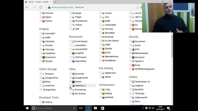
Task: Click the Avira app icon
Action: 133,65
